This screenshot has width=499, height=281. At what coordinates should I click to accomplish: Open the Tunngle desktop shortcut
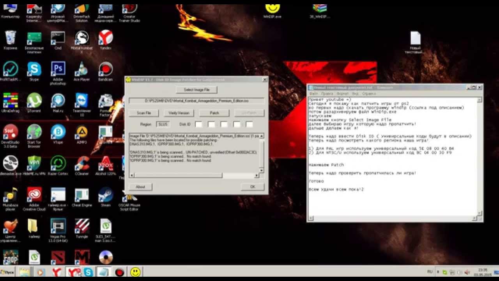(x=82, y=228)
